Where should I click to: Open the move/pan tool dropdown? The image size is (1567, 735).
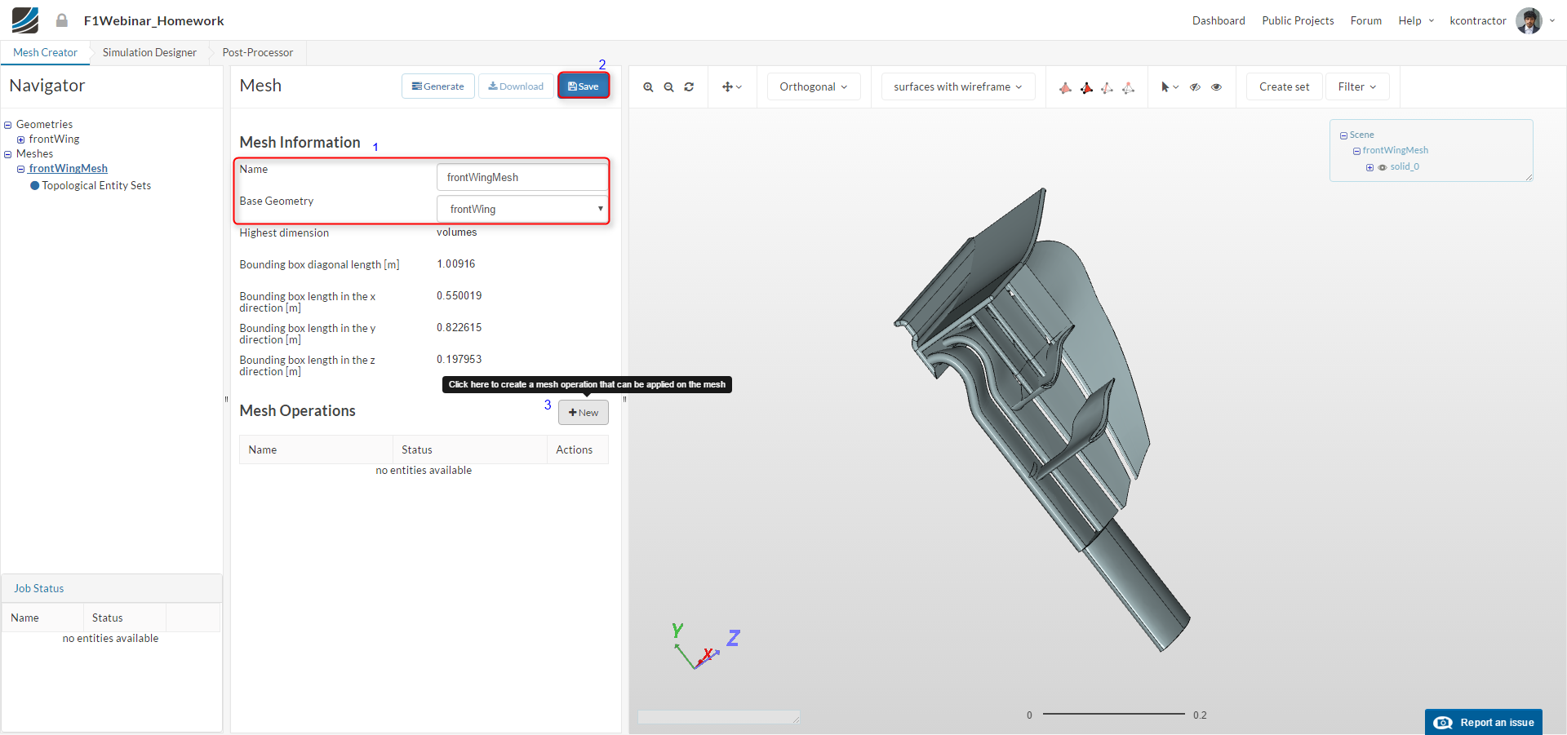[731, 87]
